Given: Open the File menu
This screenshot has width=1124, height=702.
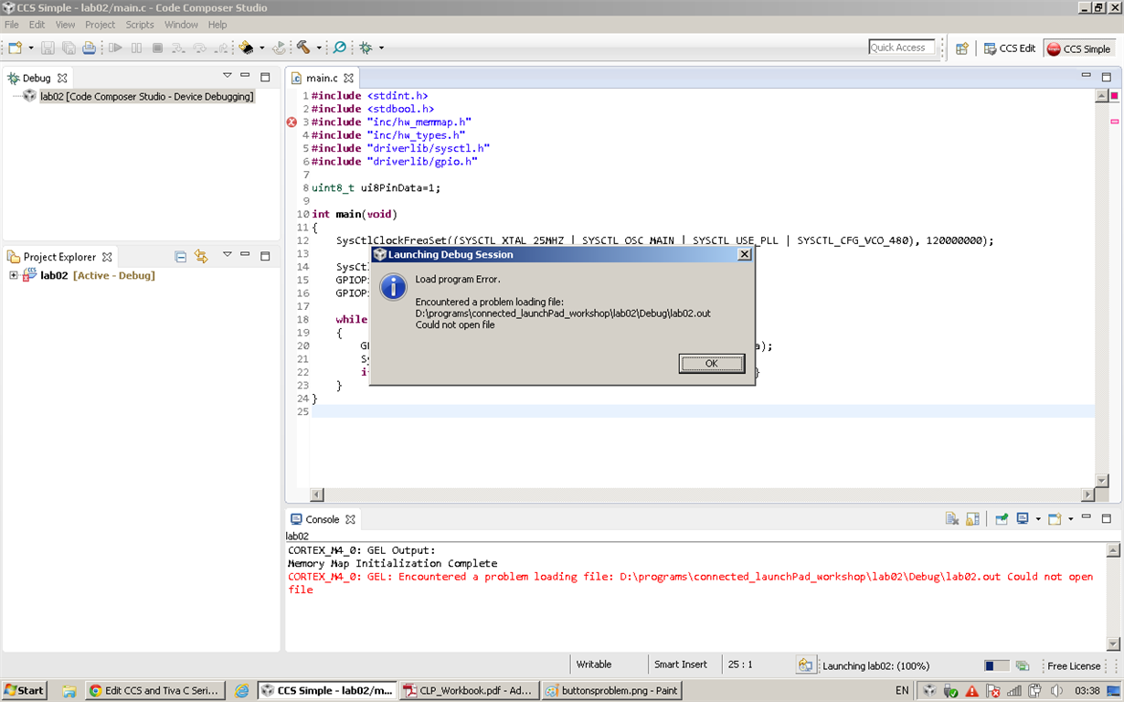Looking at the screenshot, I should (12, 25).
